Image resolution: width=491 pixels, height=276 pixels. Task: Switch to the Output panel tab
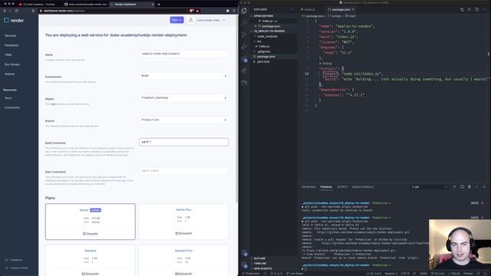click(342, 187)
